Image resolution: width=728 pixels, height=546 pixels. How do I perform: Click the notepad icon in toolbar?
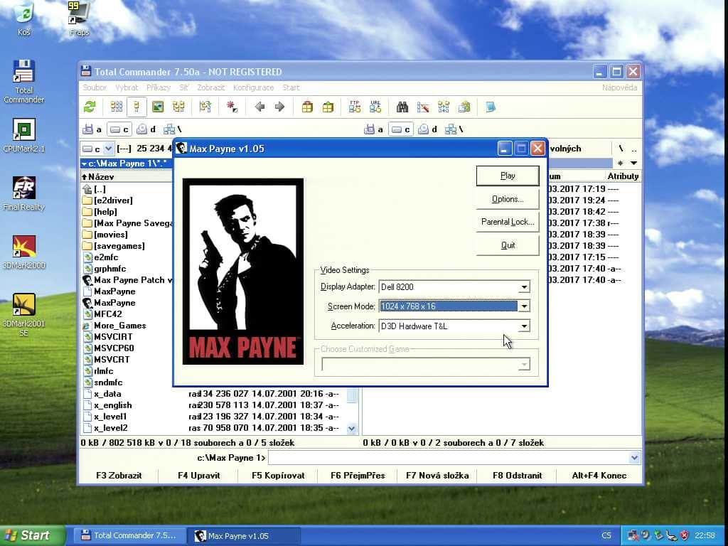(x=491, y=107)
